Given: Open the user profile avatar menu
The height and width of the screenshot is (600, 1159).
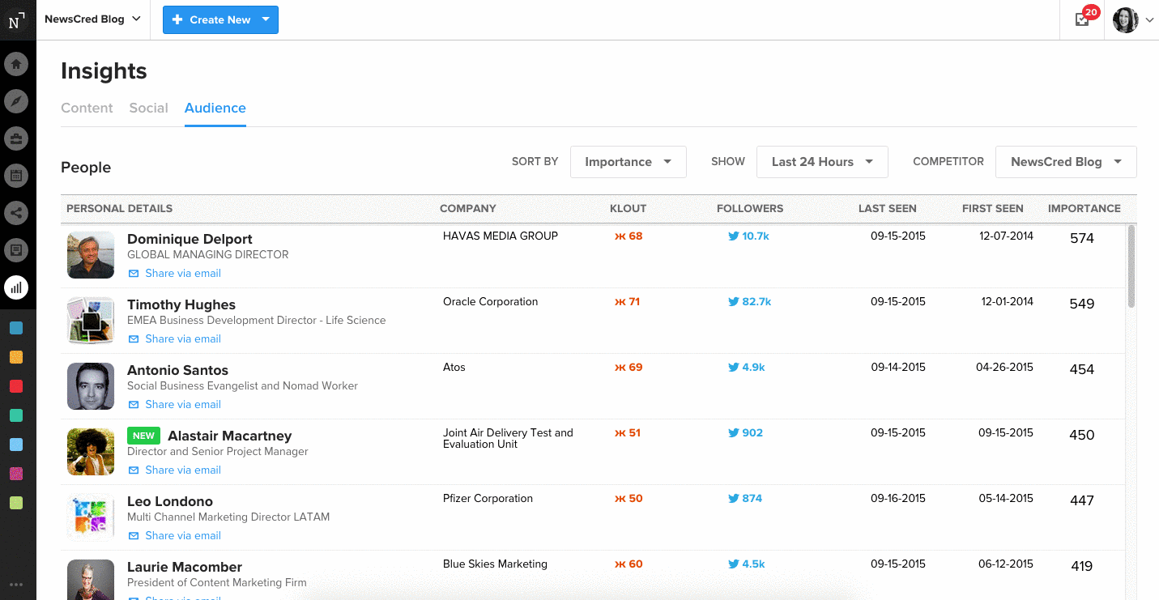Looking at the screenshot, I should pyautogui.click(x=1133, y=20).
